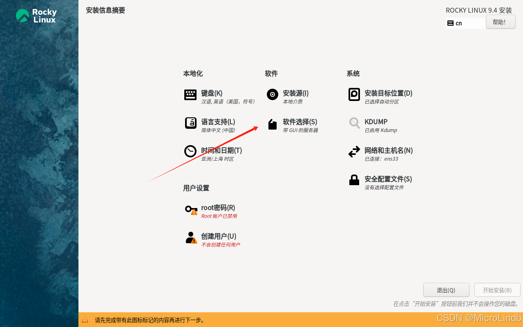Click the text 已启用 Kdump
523x327 pixels.
tap(381, 130)
